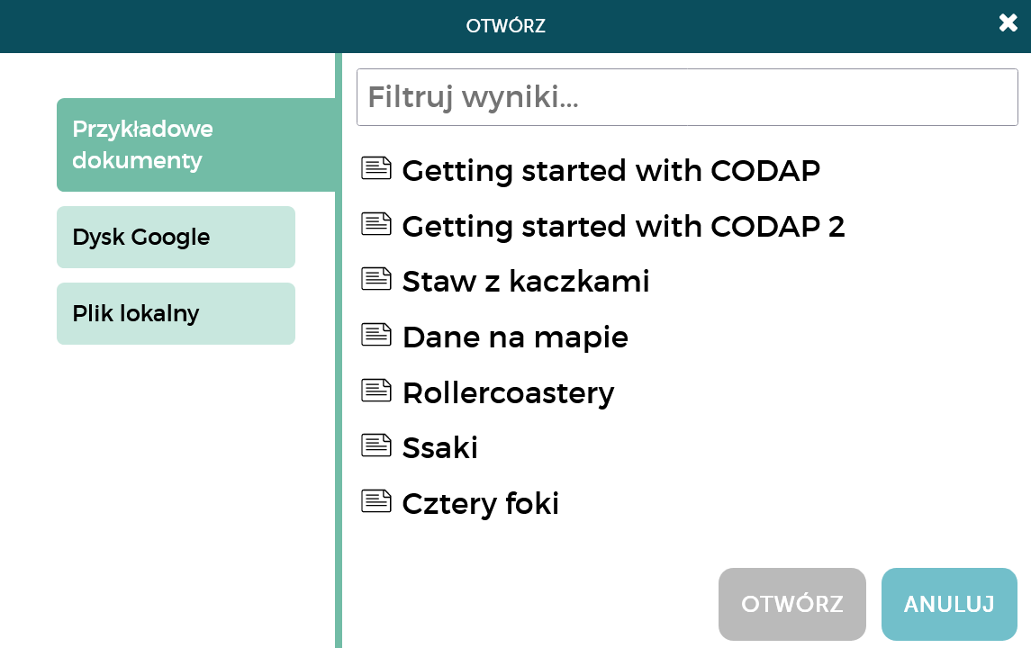Image resolution: width=1031 pixels, height=648 pixels.
Task: Click the document icon beside Rollercoastery
Action: pyautogui.click(x=376, y=391)
